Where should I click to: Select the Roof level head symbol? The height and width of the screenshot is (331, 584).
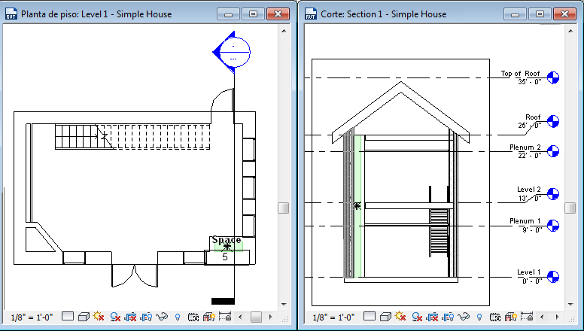pyautogui.click(x=553, y=121)
